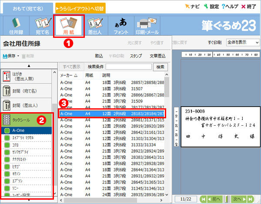The height and width of the screenshot is (204, 261).
Task: Open the 住所録 address book toolbar icon
Action: (x=16, y=26)
